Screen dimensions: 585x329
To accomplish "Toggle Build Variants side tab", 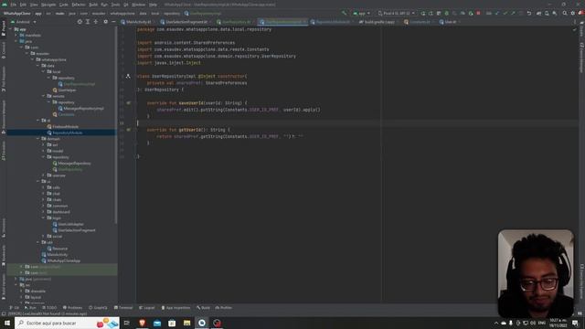I will point(4,287).
